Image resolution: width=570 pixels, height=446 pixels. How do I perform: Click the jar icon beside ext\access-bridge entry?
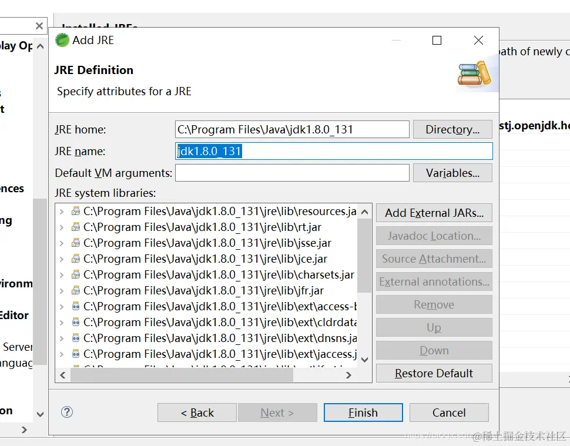point(76,306)
